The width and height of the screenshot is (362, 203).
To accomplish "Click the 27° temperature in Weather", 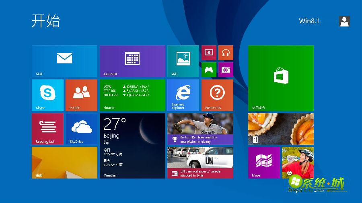I will pos(115,124).
